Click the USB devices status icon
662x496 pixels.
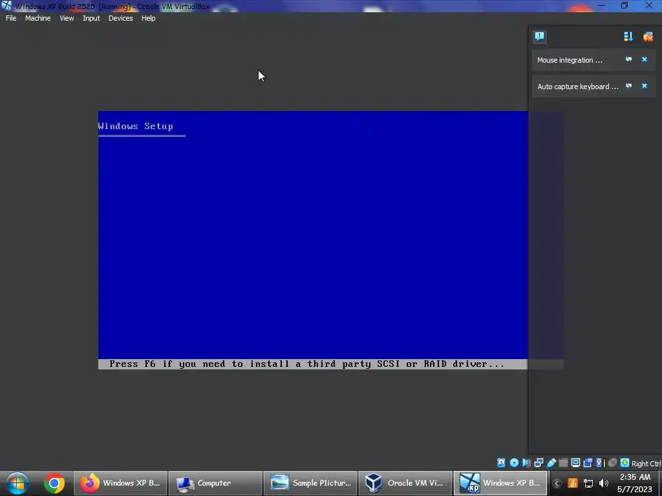coord(551,462)
